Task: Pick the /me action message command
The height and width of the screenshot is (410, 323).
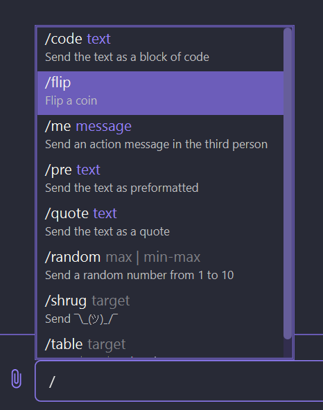Action: [160, 136]
